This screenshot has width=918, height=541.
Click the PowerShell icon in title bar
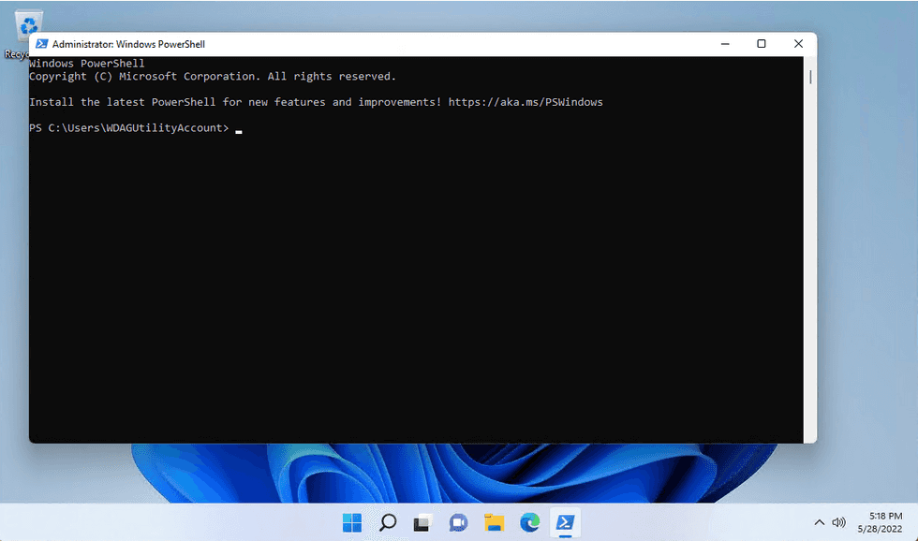[x=41, y=44]
